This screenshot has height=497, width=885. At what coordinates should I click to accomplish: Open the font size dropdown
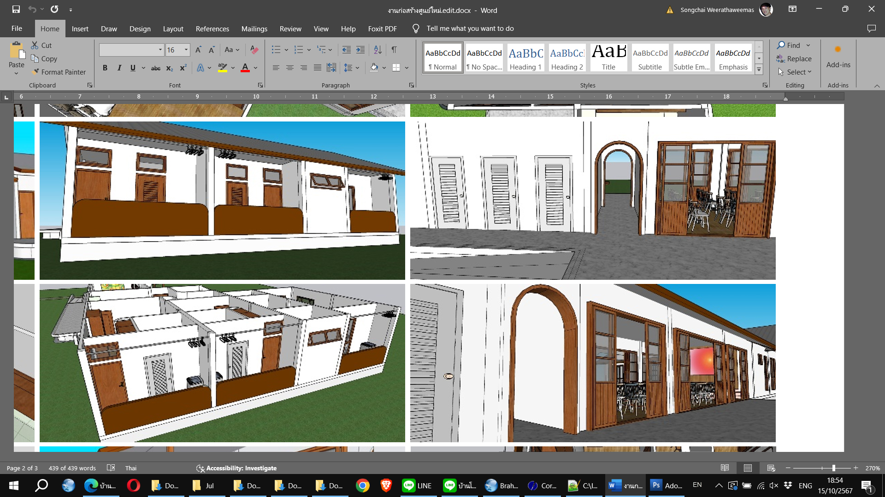pyautogui.click(x=186, y=50)
